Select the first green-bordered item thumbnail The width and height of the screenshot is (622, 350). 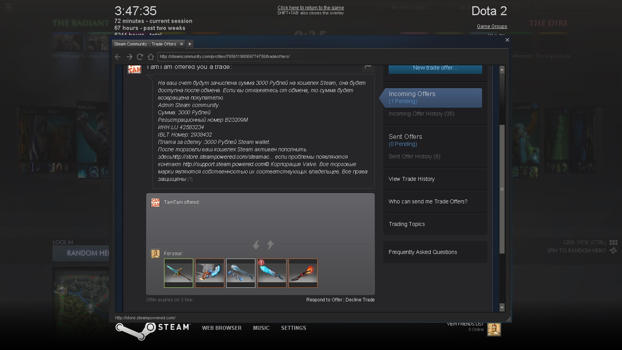[178, 273]
